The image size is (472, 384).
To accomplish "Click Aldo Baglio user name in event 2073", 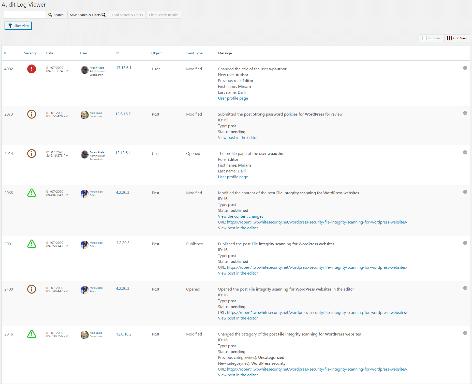I will [x=96, y=113].
